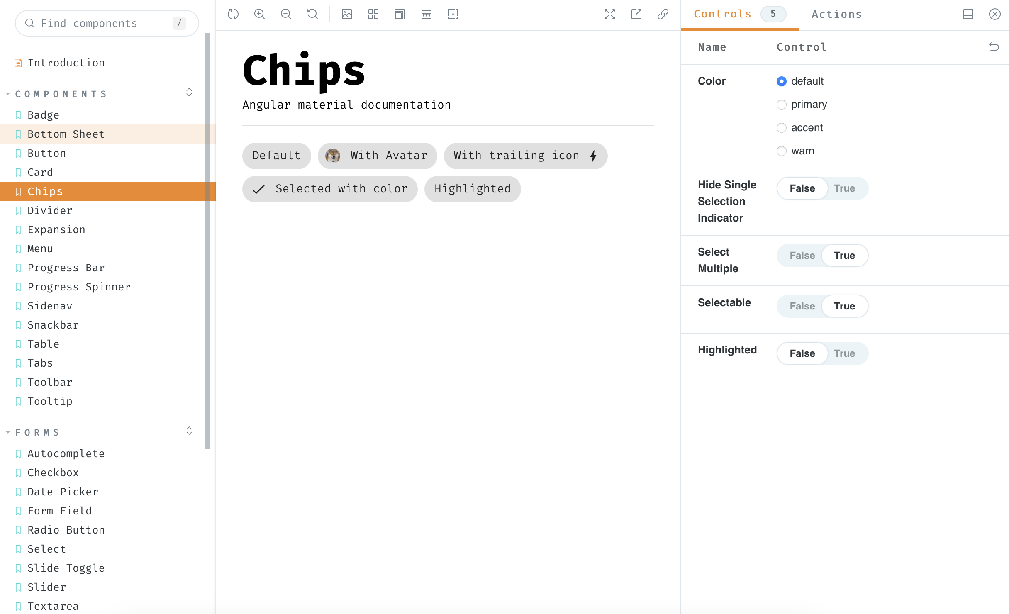Collapse the COMPONENTS section arrow
Image resolution: width=1009 pixels, height=614 pixels.
8,94
